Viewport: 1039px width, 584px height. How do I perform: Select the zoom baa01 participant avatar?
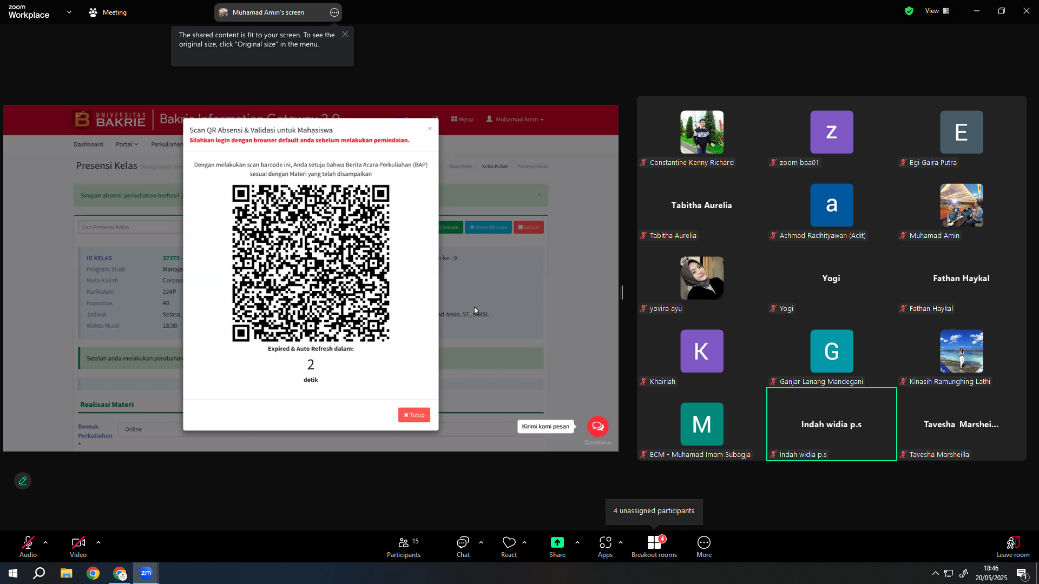click(x=832, y=132)
